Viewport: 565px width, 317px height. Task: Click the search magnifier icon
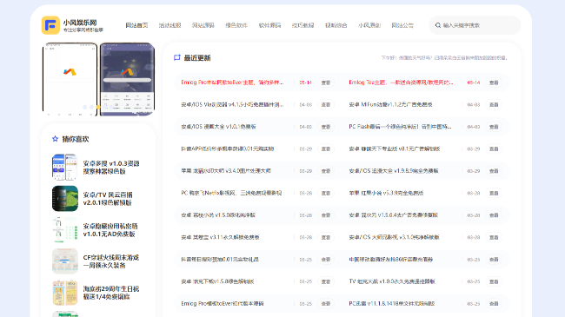(x=438, y=25)
